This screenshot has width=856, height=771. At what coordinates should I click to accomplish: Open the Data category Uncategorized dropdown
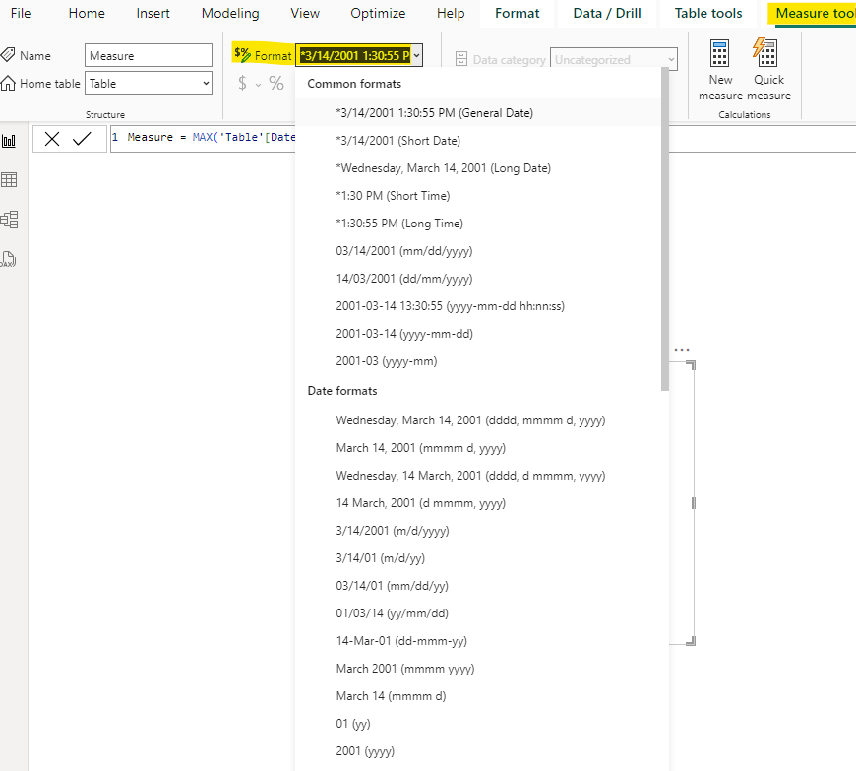614,59
